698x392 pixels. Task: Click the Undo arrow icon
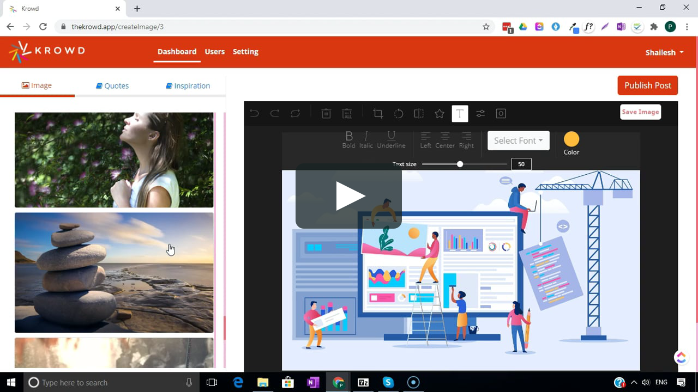254,113
